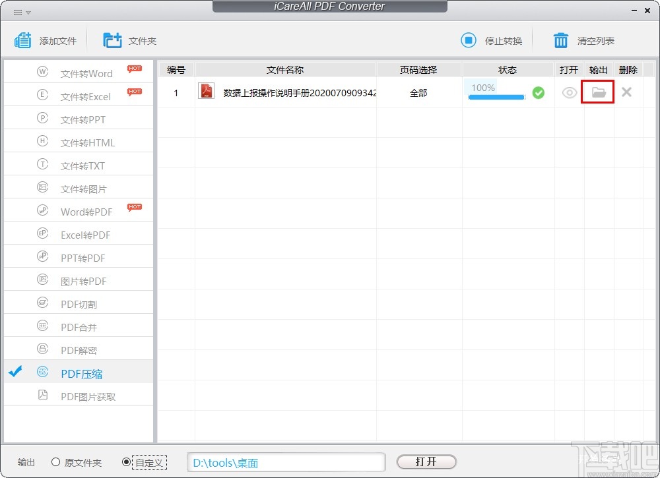The image size is (660, 478).
Task: Delete row 1 with the X icon
Action: click(626, 92)
